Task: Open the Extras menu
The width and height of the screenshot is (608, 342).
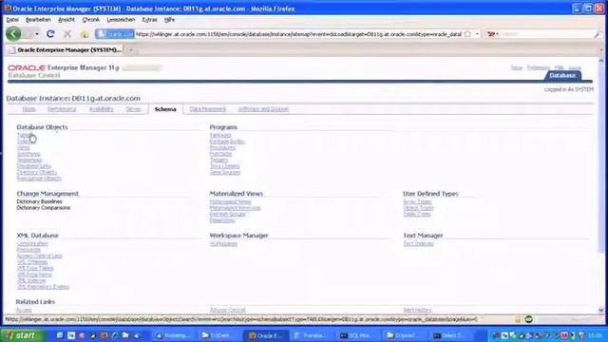Action: pyautogui.click(x=150, y=19)
